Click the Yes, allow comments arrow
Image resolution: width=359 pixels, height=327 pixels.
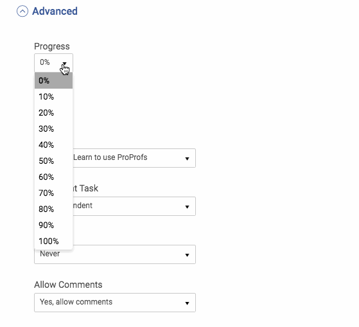187,303
